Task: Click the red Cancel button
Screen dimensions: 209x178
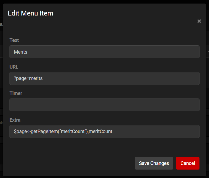Action: [x=188, y=163]
